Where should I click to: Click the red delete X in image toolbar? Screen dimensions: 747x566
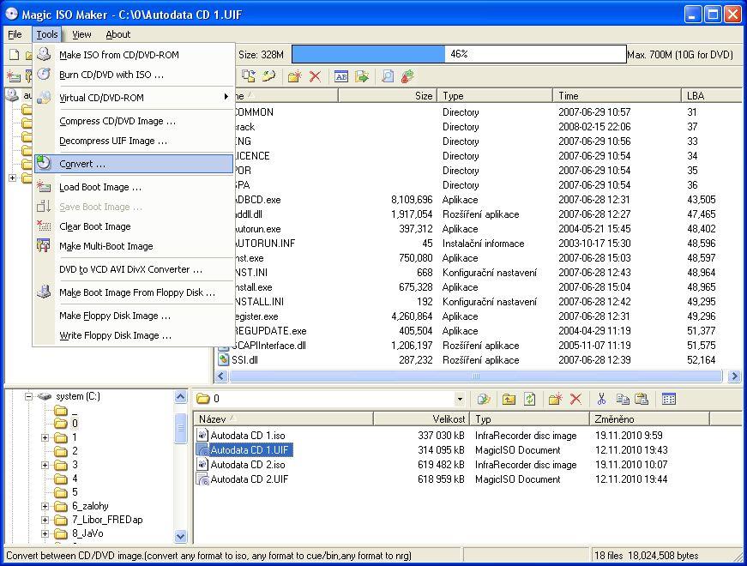[315, 76]
